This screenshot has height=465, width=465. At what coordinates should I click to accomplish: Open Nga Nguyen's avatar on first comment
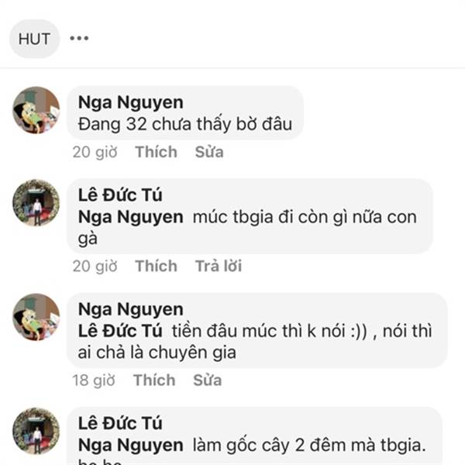point(36,110)
